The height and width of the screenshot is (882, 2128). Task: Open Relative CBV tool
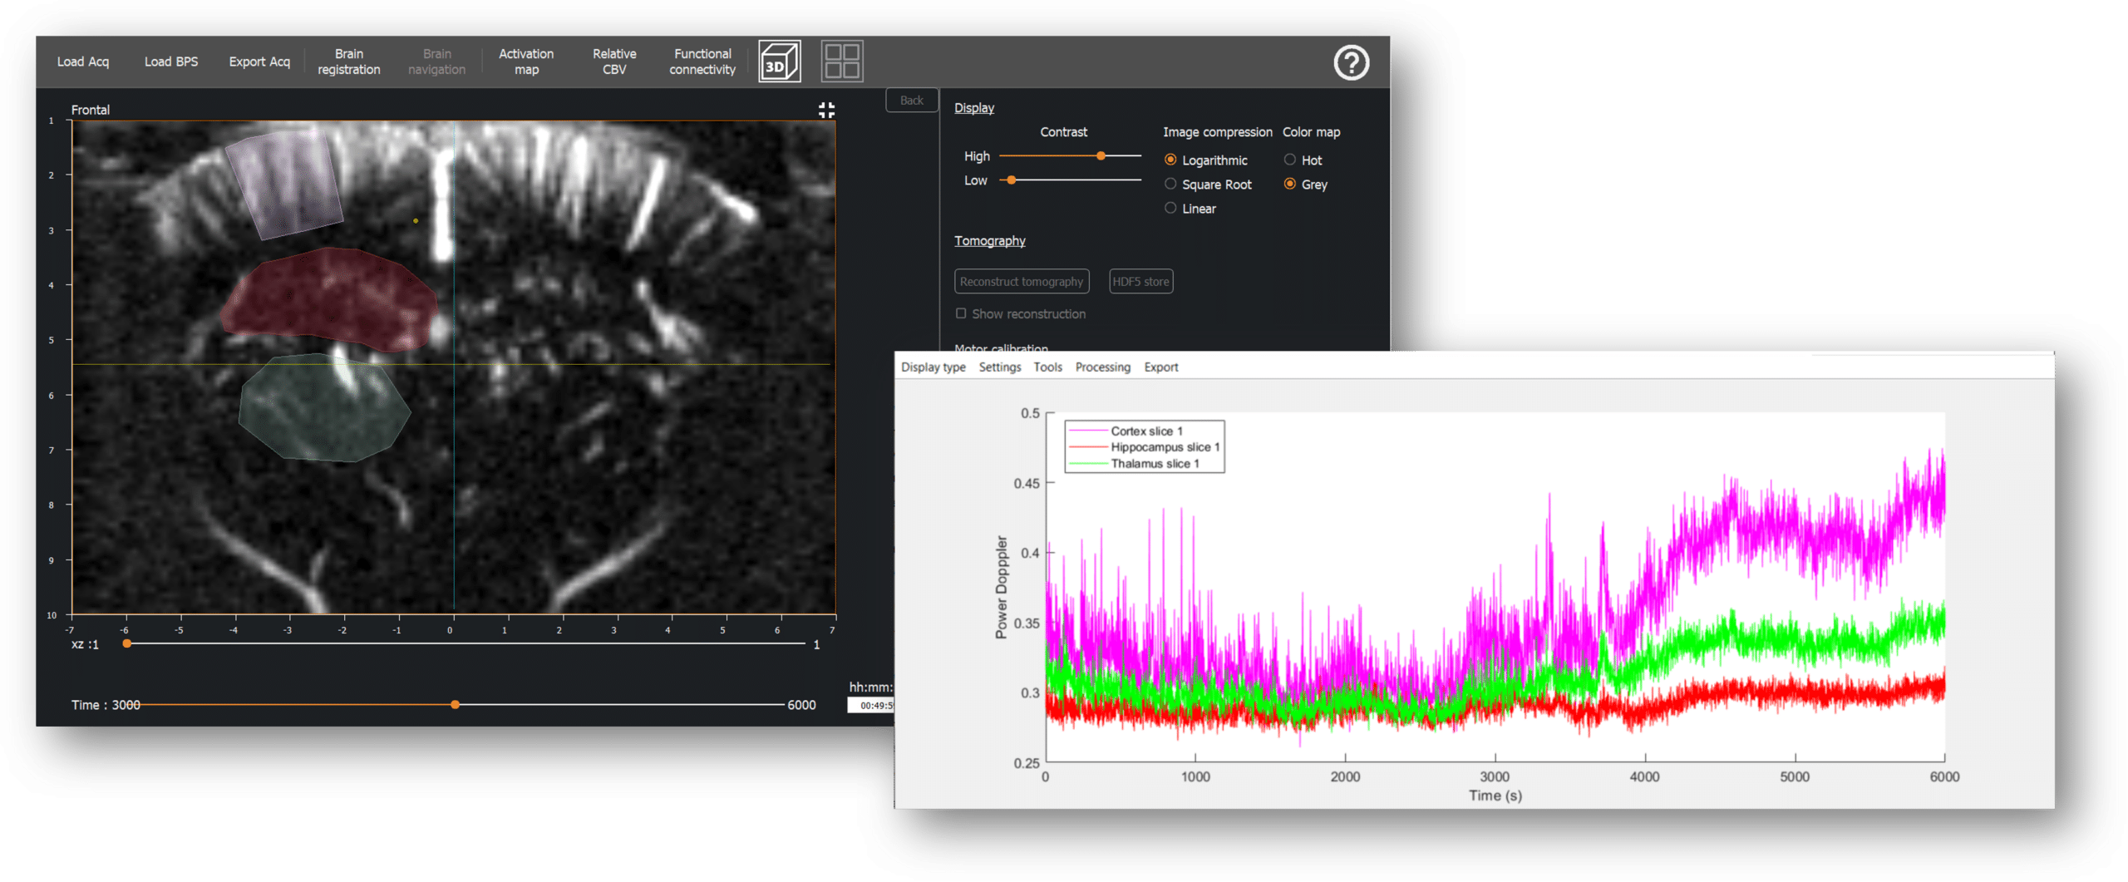click(x=614, y=62)
